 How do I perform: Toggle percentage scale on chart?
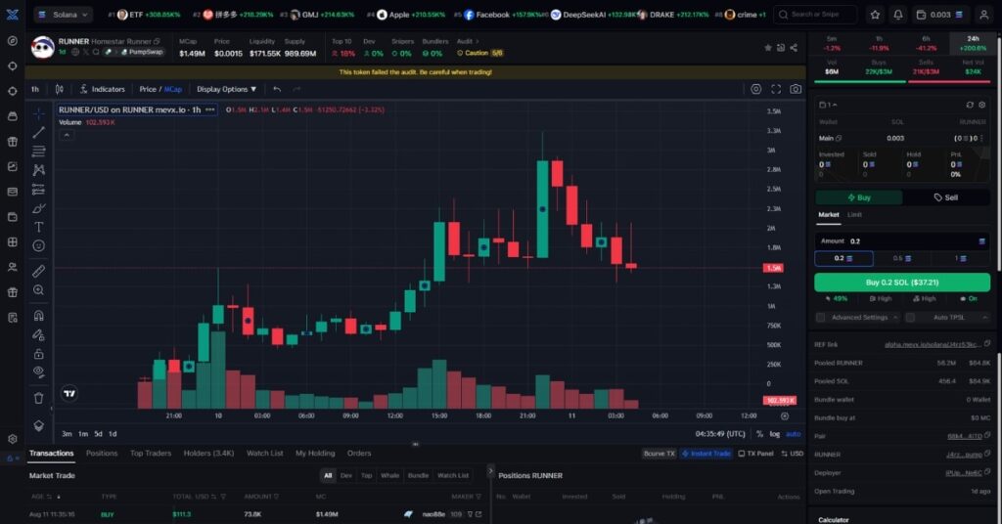(759, 434)
